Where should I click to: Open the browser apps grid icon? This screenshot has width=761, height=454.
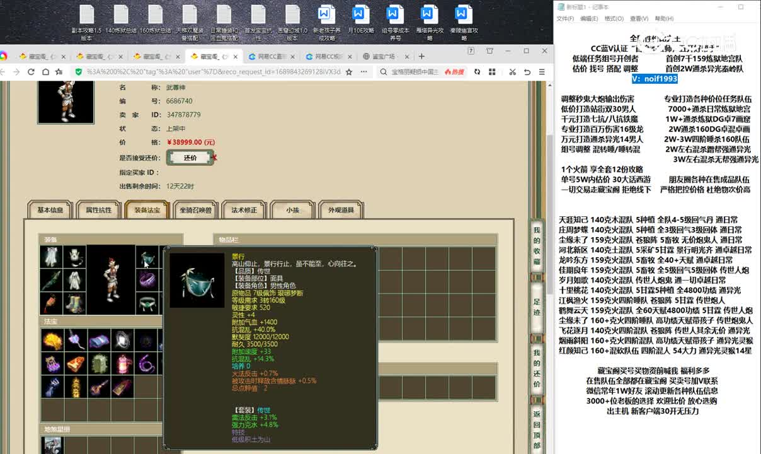pyautogui.click(x=492, y=72)
